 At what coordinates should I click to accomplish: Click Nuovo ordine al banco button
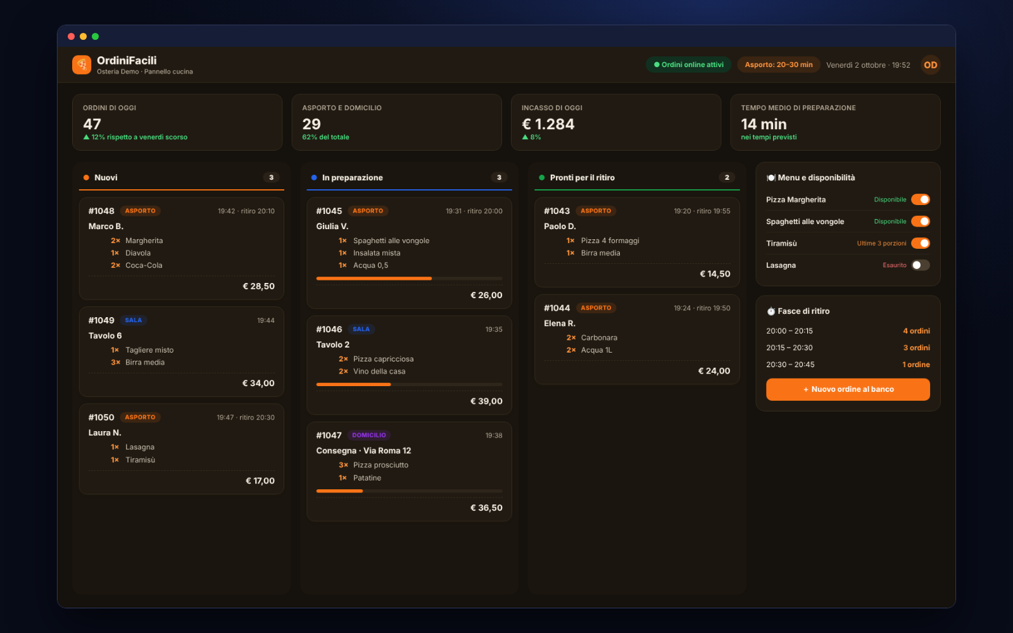point(848,389)
